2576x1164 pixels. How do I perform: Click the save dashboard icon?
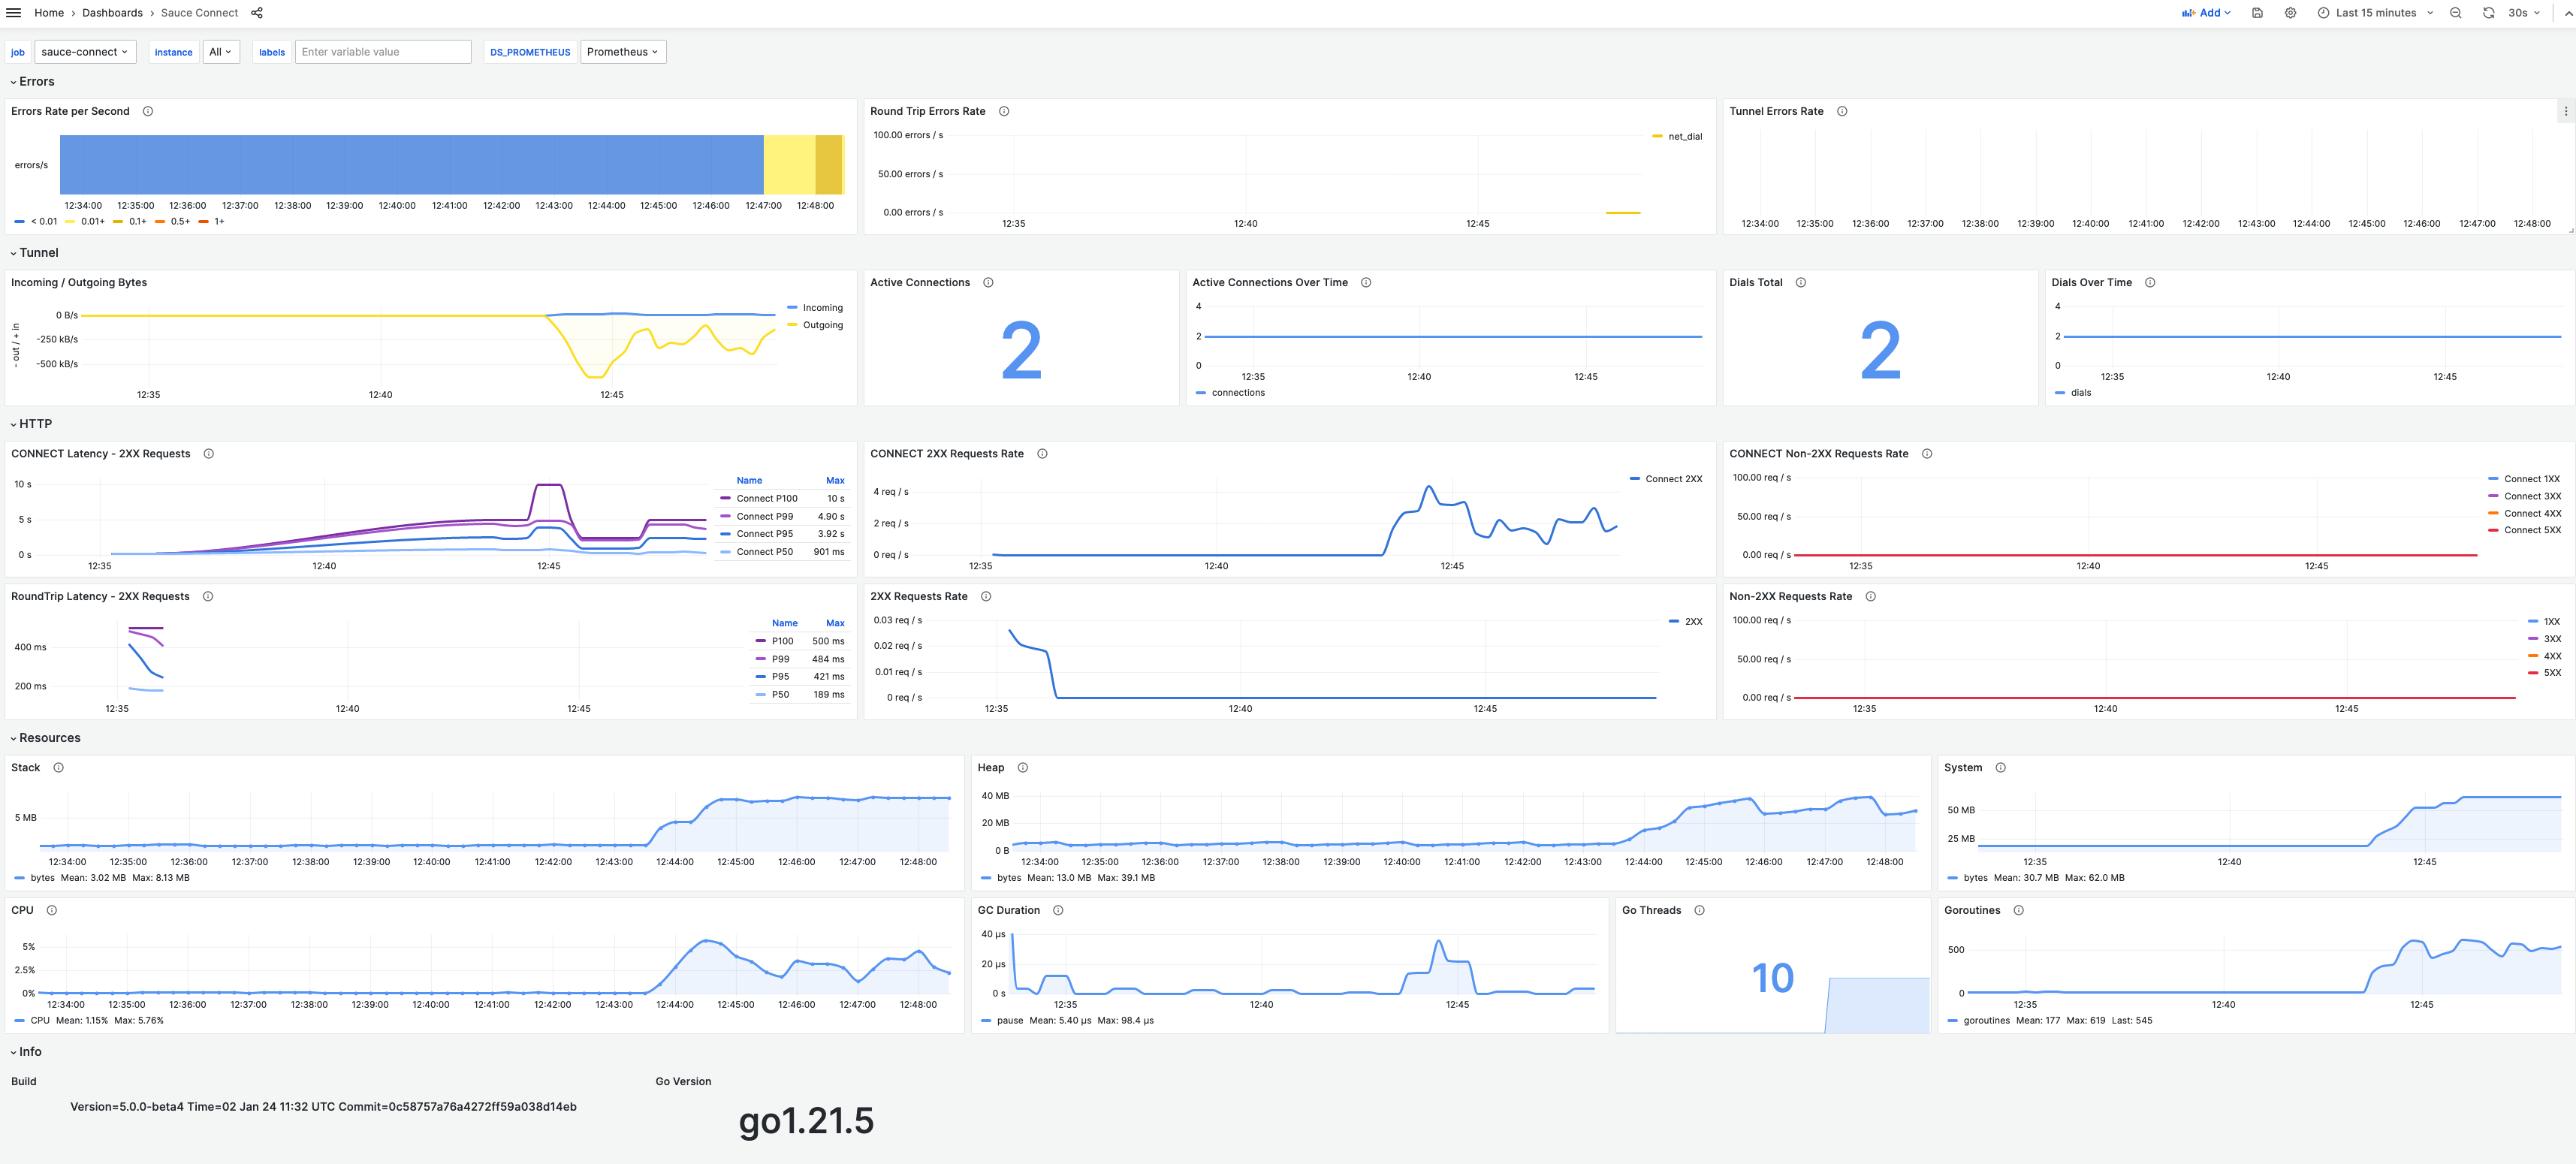[2257, 12]
